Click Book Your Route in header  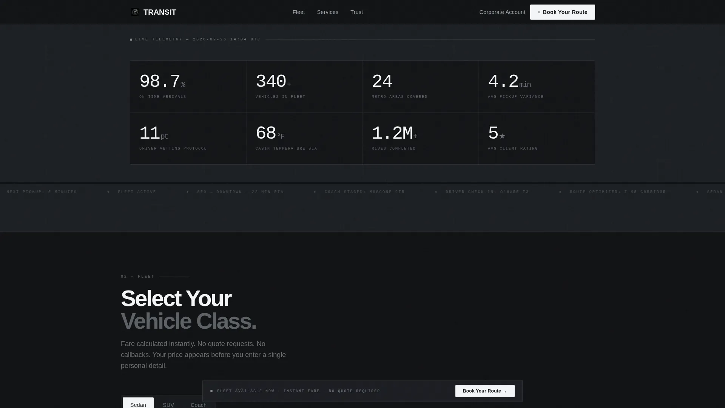563,12
